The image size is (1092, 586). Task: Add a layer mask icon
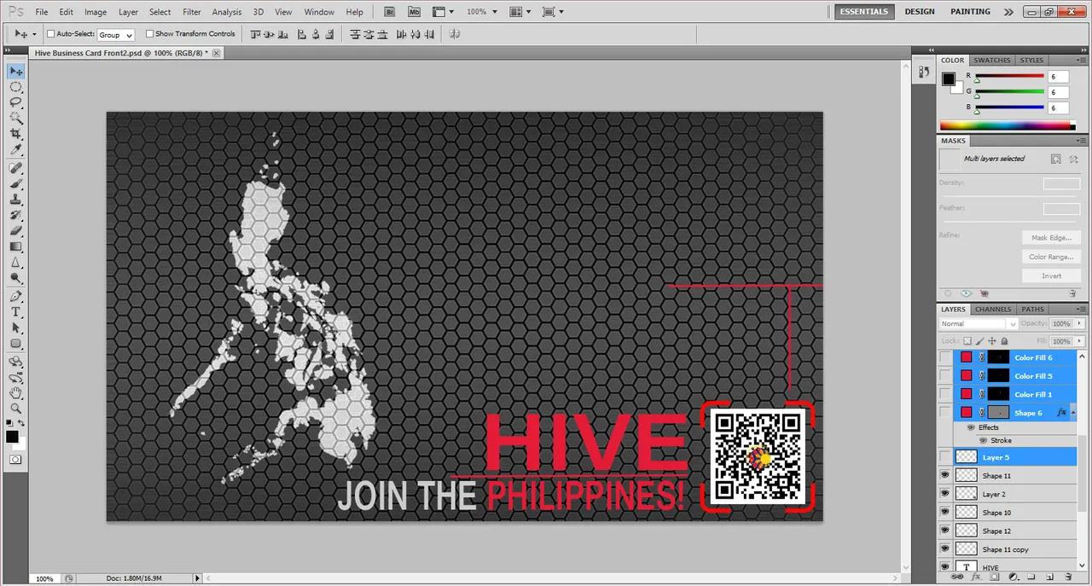[x=996, y=577]
